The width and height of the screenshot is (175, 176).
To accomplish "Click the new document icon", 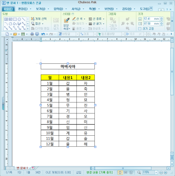I will [x=7, y=34].
